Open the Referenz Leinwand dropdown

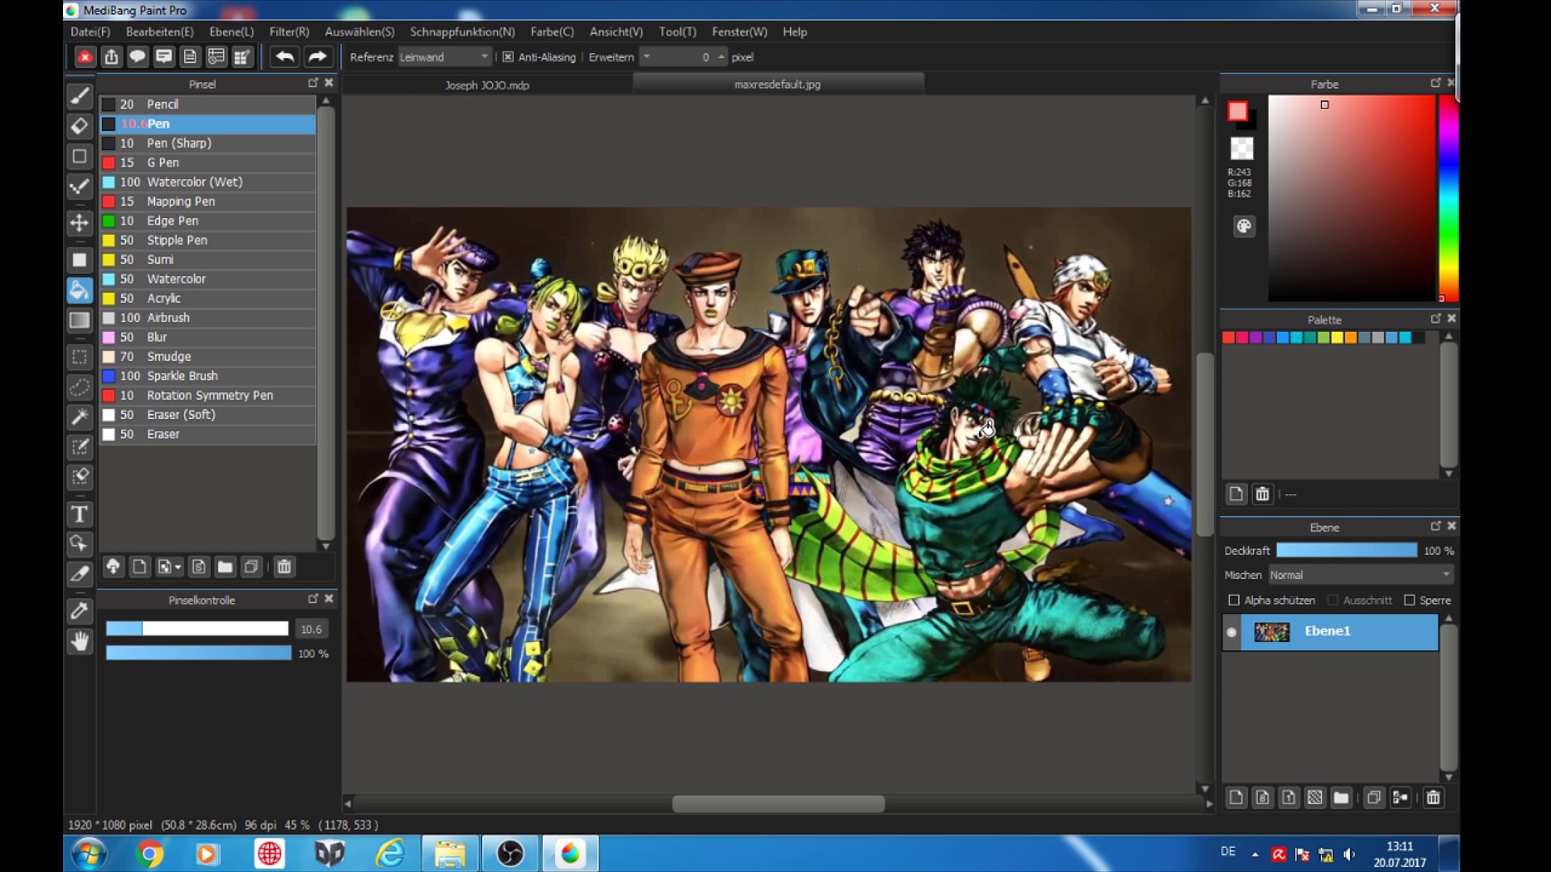point(444,57)
